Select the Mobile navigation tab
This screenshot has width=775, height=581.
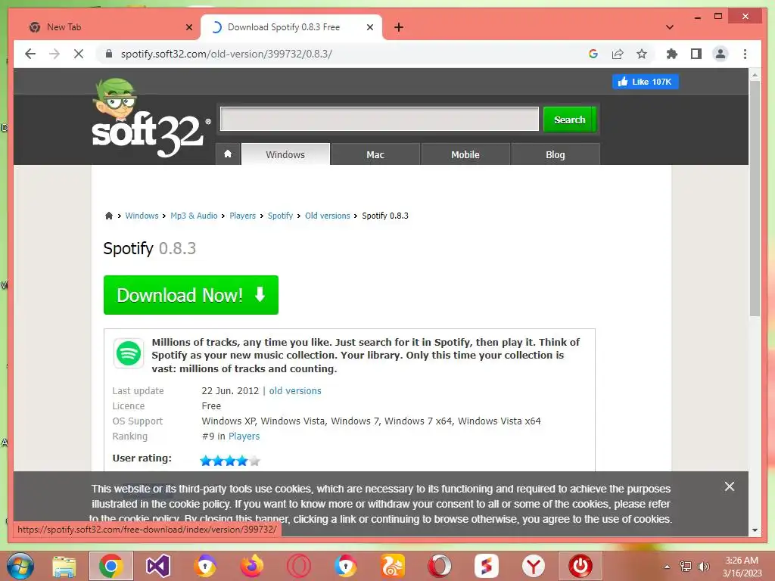tap(465, 154)
